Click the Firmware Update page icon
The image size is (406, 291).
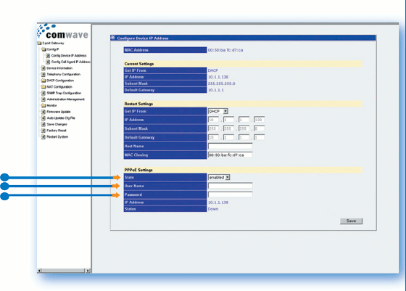43,112
